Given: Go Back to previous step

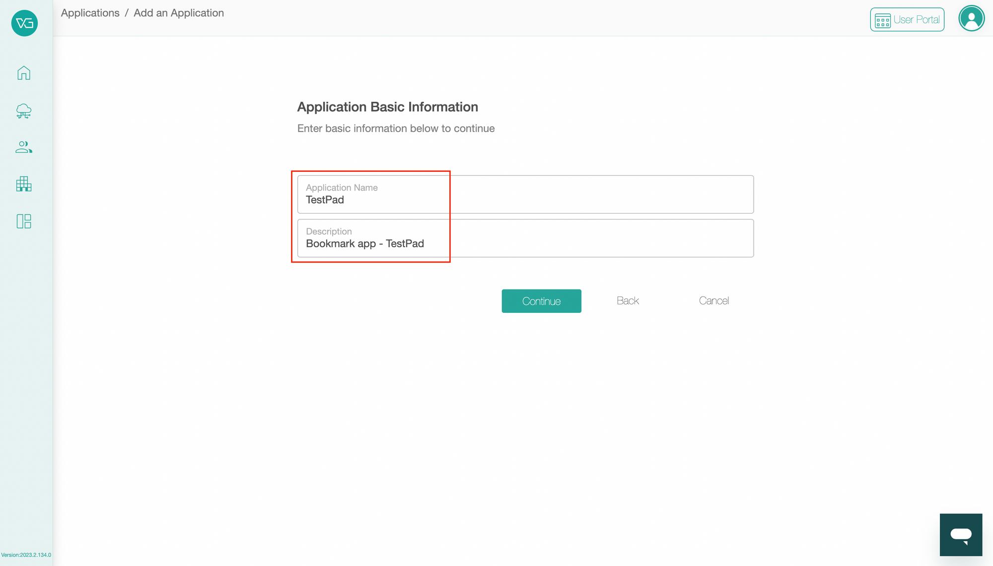Looking at the screenshot, I should [x=628, y=300].
